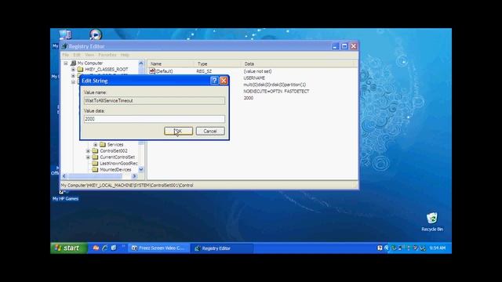
Task: Click the status bar registry path
Action: point(127,185)
